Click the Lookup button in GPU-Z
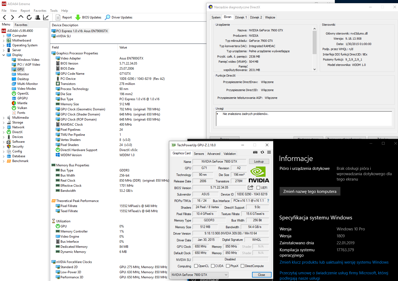 point(259,161)
